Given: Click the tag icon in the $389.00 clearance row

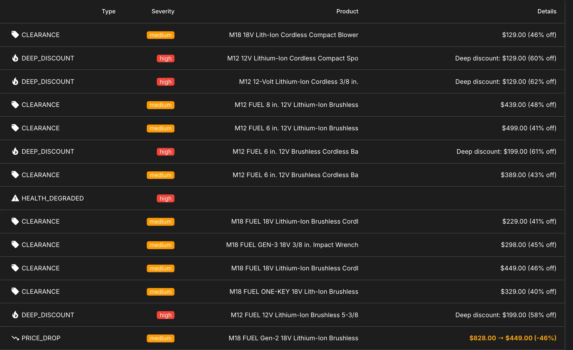Looking at the screenshot, I should pyautogui.click(x=15, y=175).
